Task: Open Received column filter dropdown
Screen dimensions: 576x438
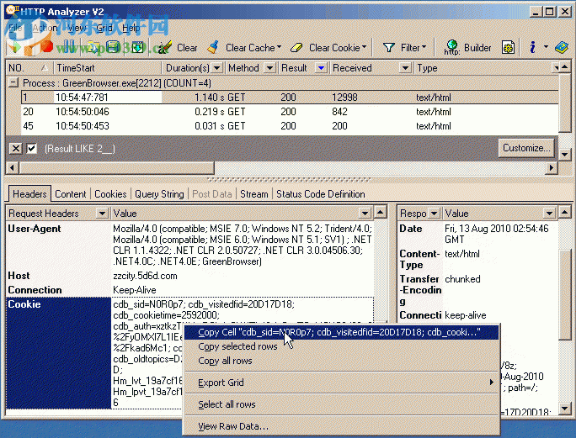Action: click(405, 68)
